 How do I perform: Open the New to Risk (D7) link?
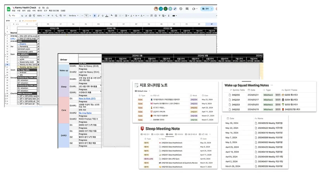pos(87,99)
